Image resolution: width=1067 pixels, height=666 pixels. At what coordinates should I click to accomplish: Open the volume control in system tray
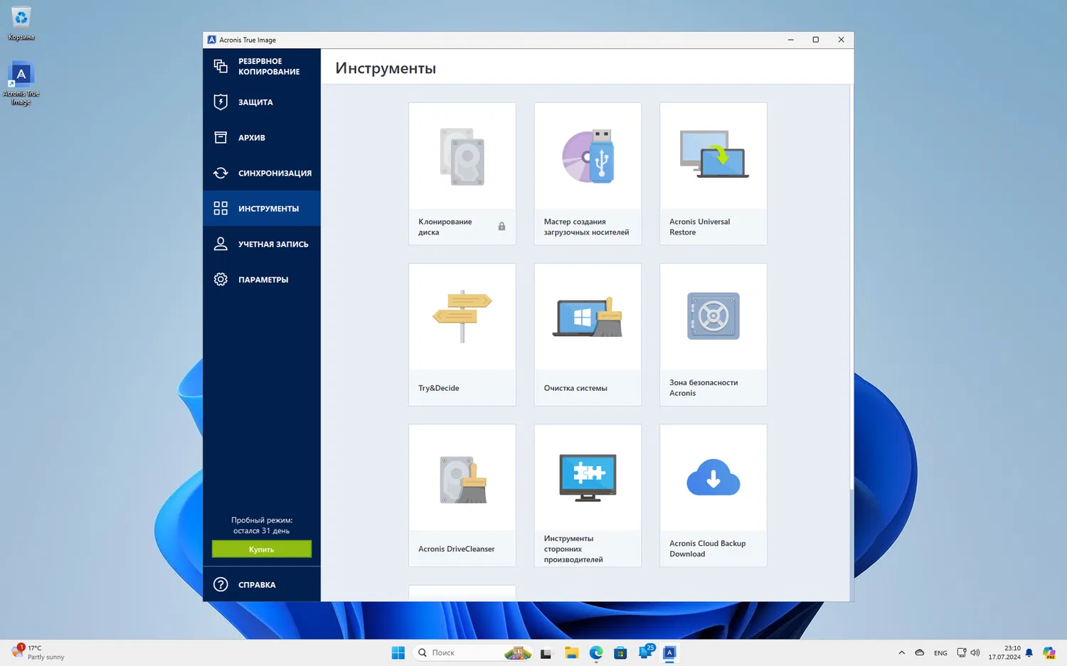click(x=975, y=652)
